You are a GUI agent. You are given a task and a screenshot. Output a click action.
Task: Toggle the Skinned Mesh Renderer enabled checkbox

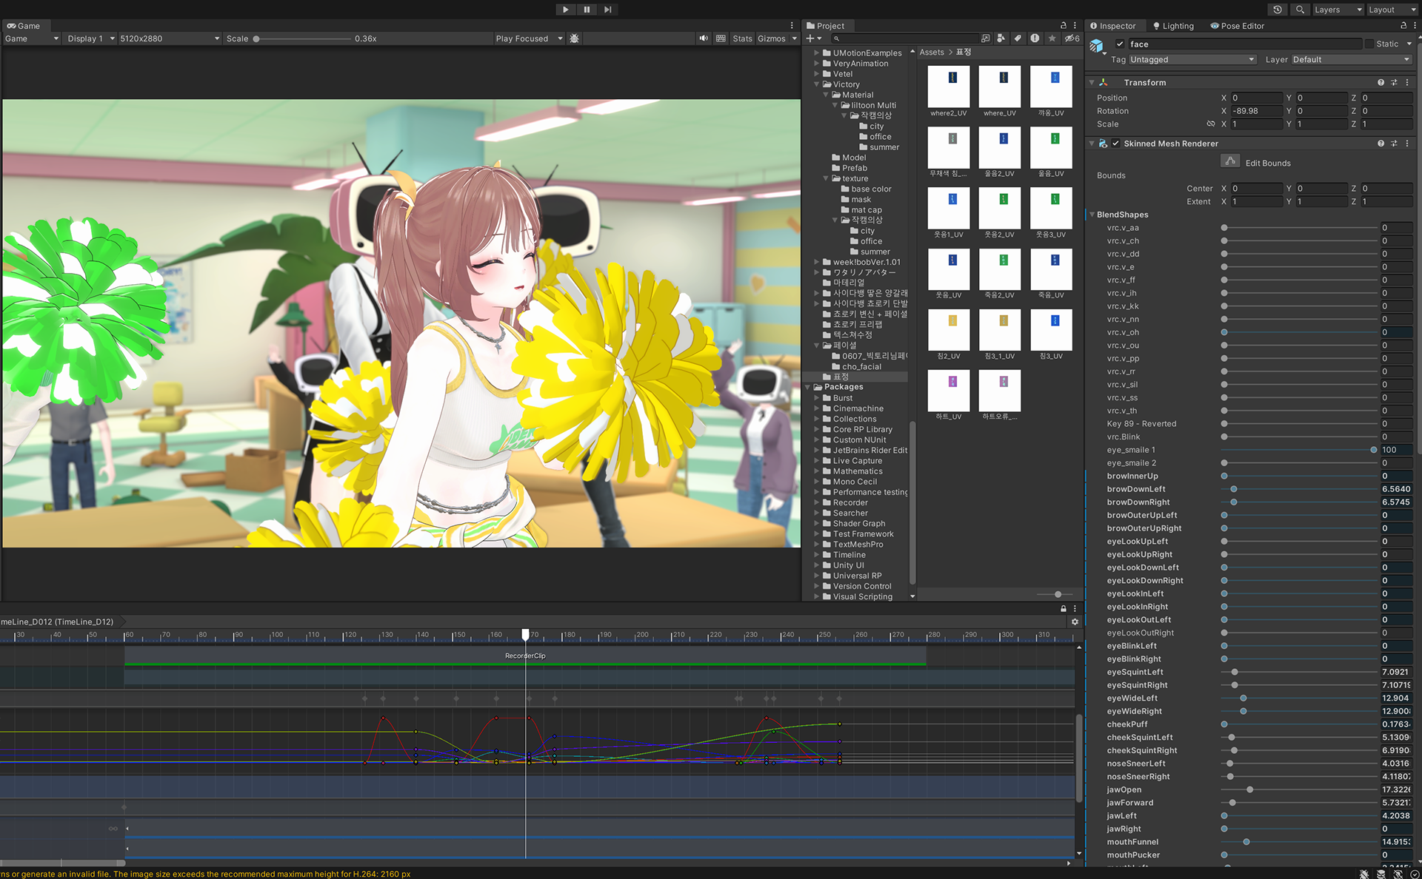[1115, 144]
